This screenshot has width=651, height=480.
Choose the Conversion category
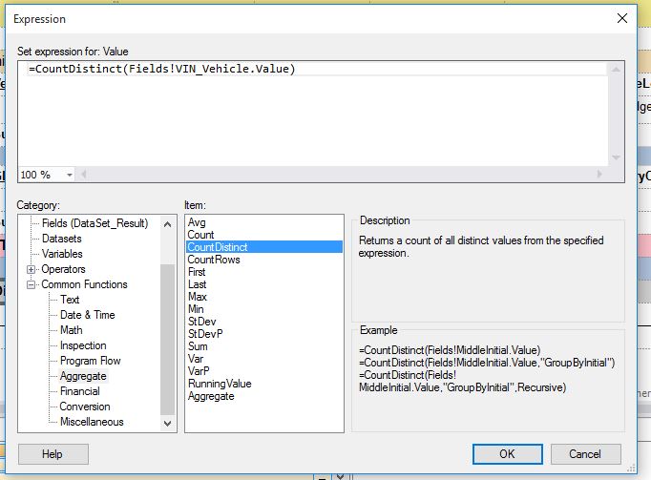click(x=85, y=407)
